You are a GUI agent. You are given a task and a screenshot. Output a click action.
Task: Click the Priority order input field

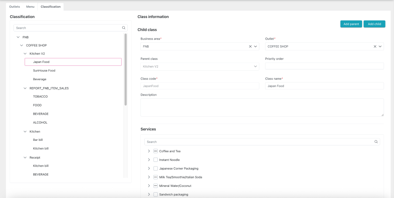[324, 66]
